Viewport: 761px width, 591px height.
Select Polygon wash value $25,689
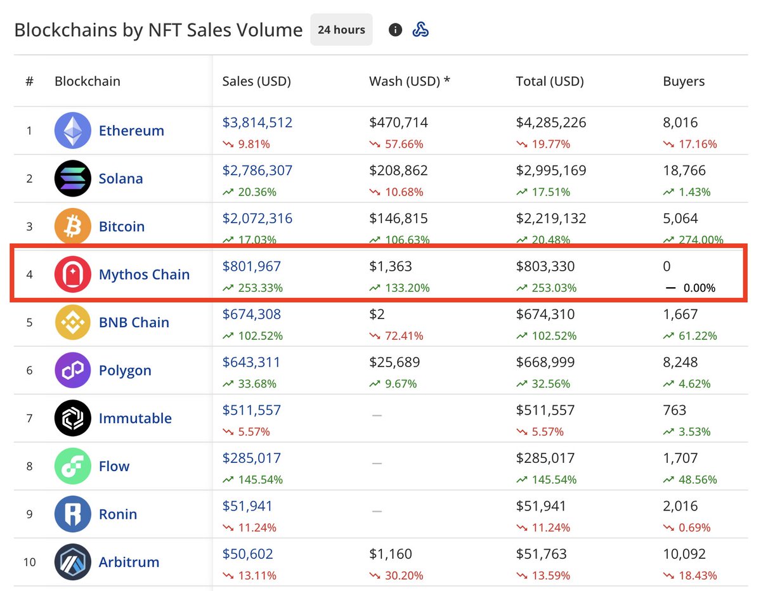(x=394, y=362)
